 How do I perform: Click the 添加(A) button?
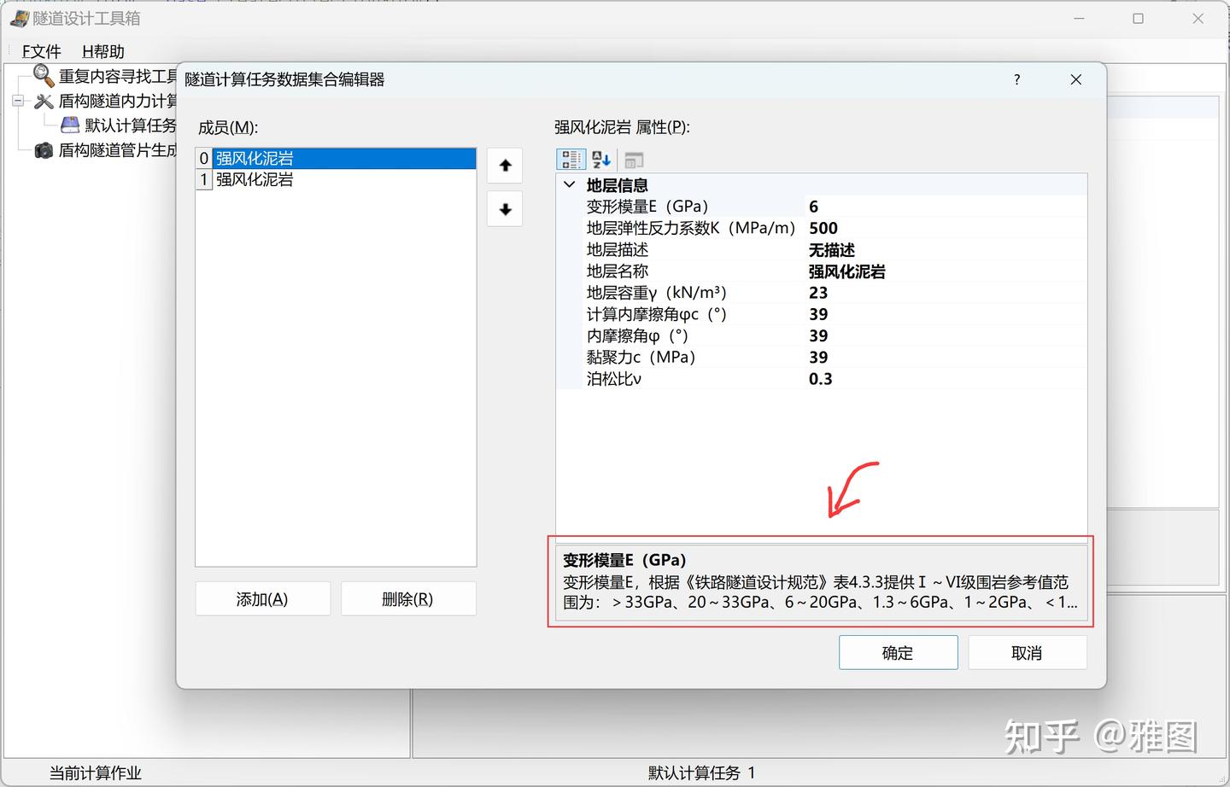click(x=262, y=598)
